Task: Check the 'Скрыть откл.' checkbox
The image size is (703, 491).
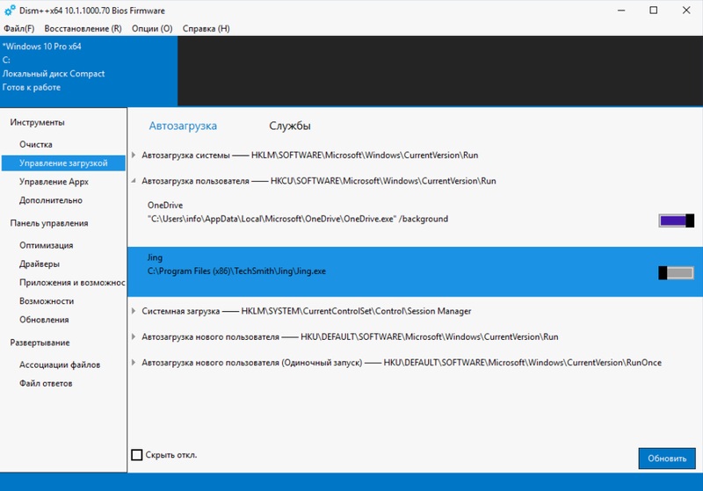Action: [x=136, y=455]
